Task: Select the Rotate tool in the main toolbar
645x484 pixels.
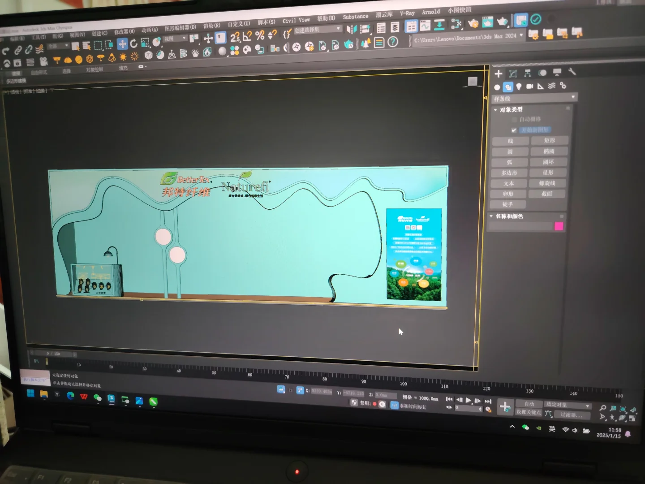Action: [x=133, y=43]
